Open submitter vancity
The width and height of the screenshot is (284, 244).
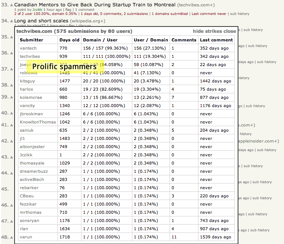(27, 106)
